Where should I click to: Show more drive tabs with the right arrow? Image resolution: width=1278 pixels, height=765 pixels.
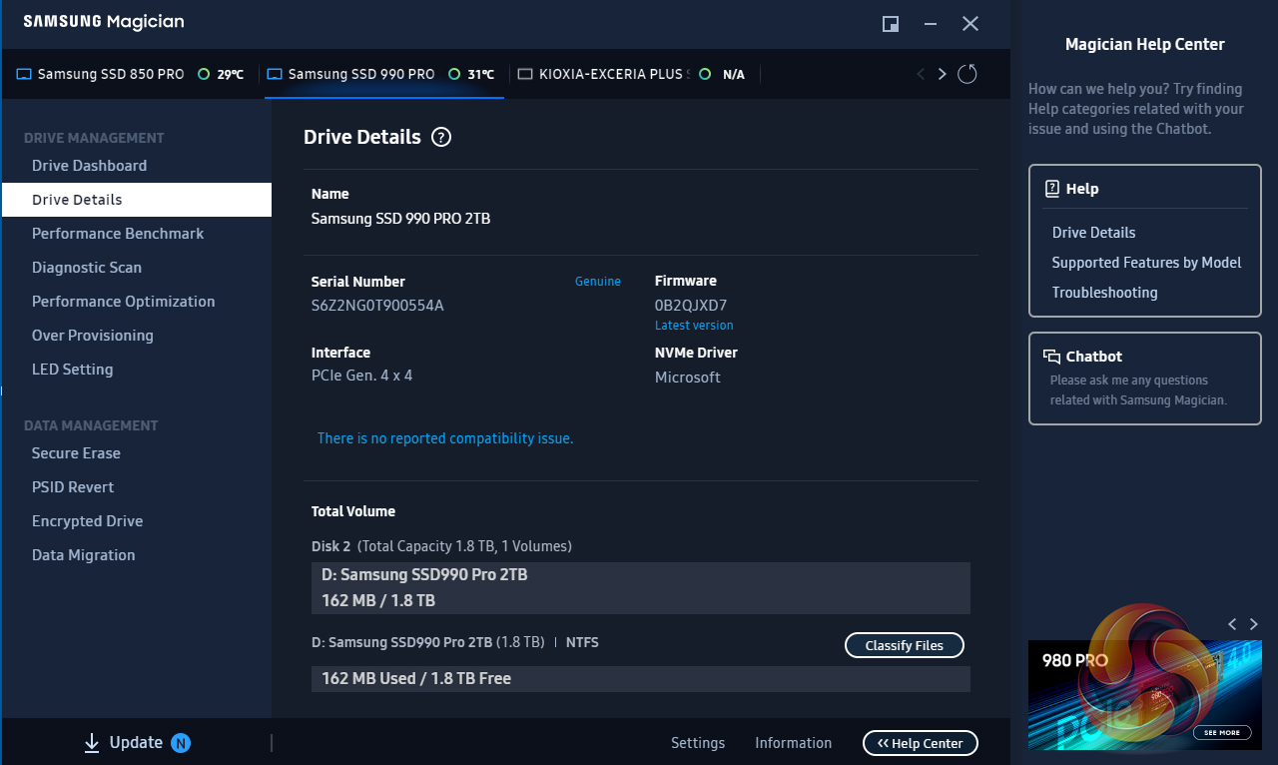point(942,74)
